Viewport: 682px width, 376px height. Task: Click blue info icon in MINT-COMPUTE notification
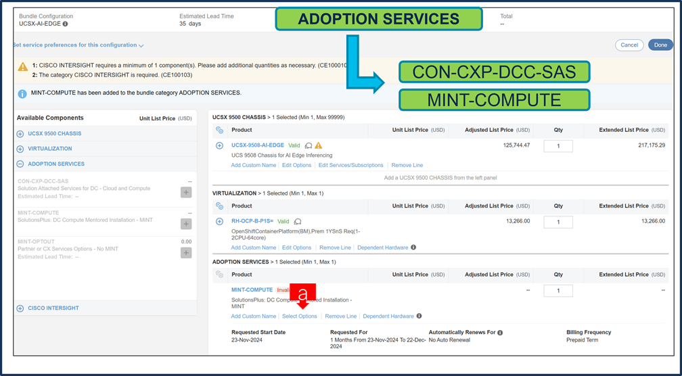[x=22, y=93]
